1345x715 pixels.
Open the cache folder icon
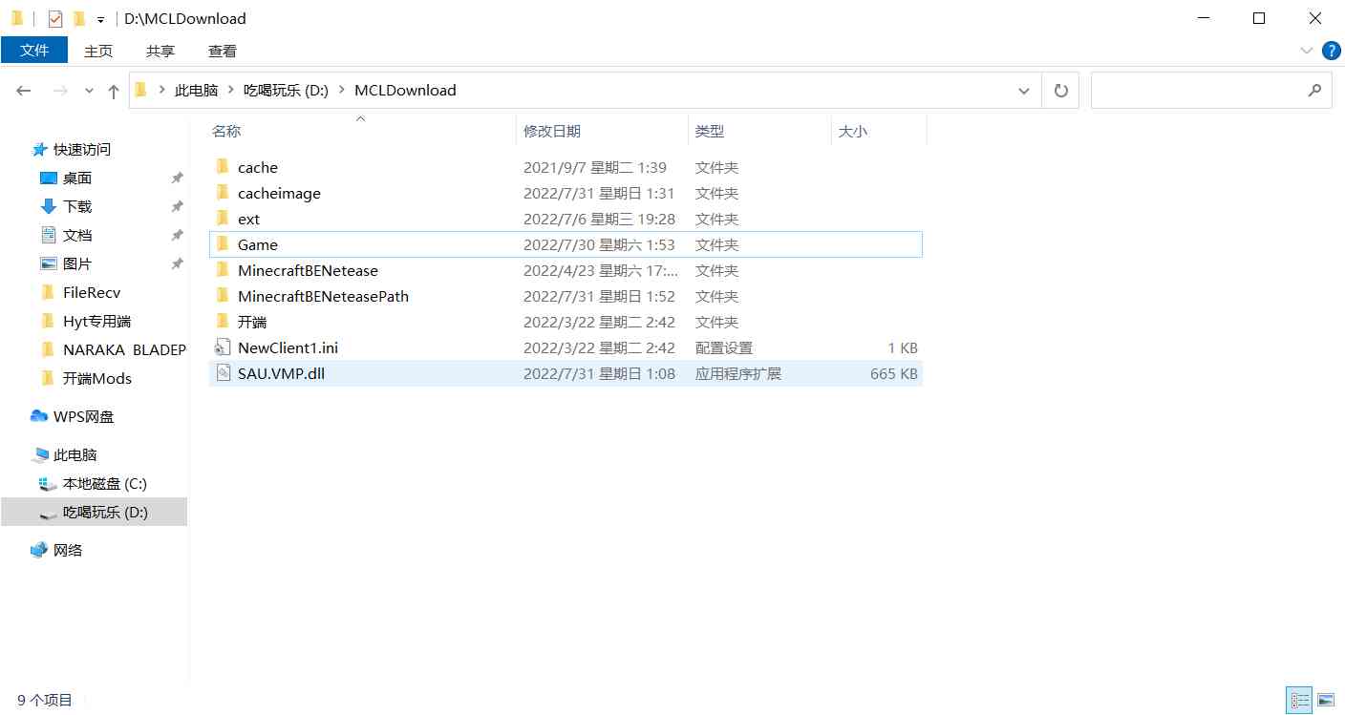point(223,167)
